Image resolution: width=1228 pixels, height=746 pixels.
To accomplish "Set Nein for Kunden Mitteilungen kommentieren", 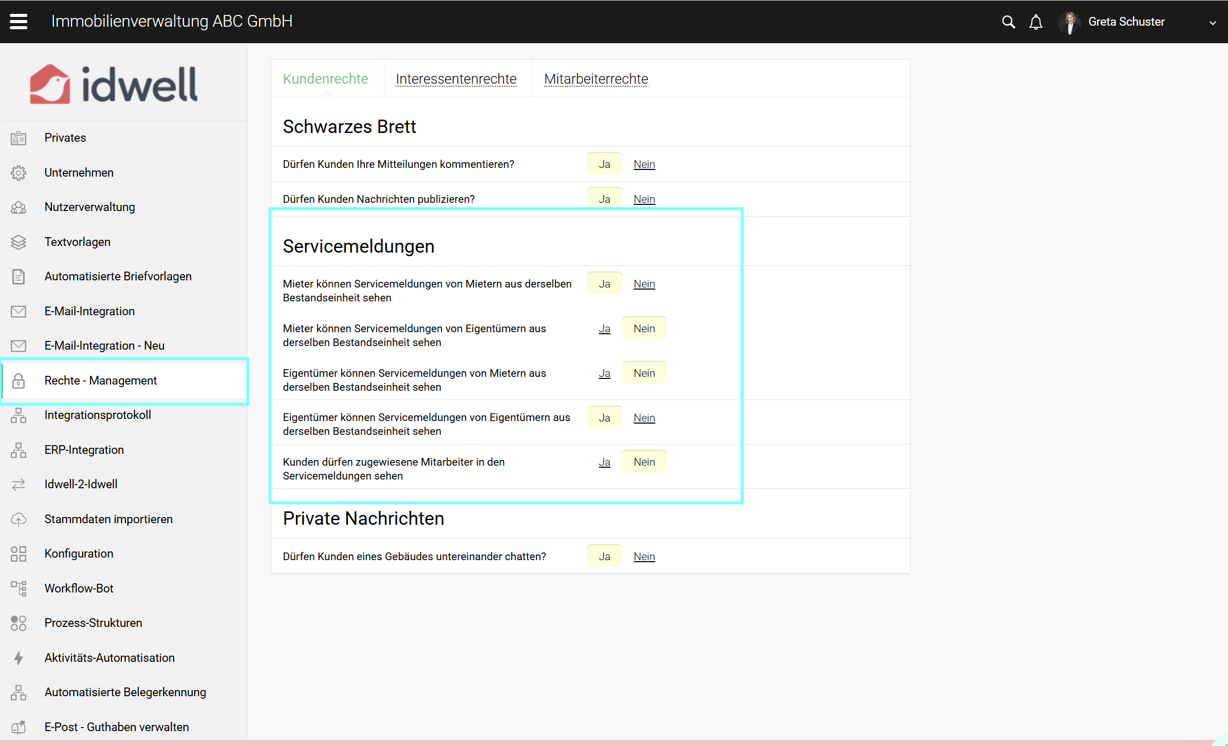I will [x=644, y=164].
